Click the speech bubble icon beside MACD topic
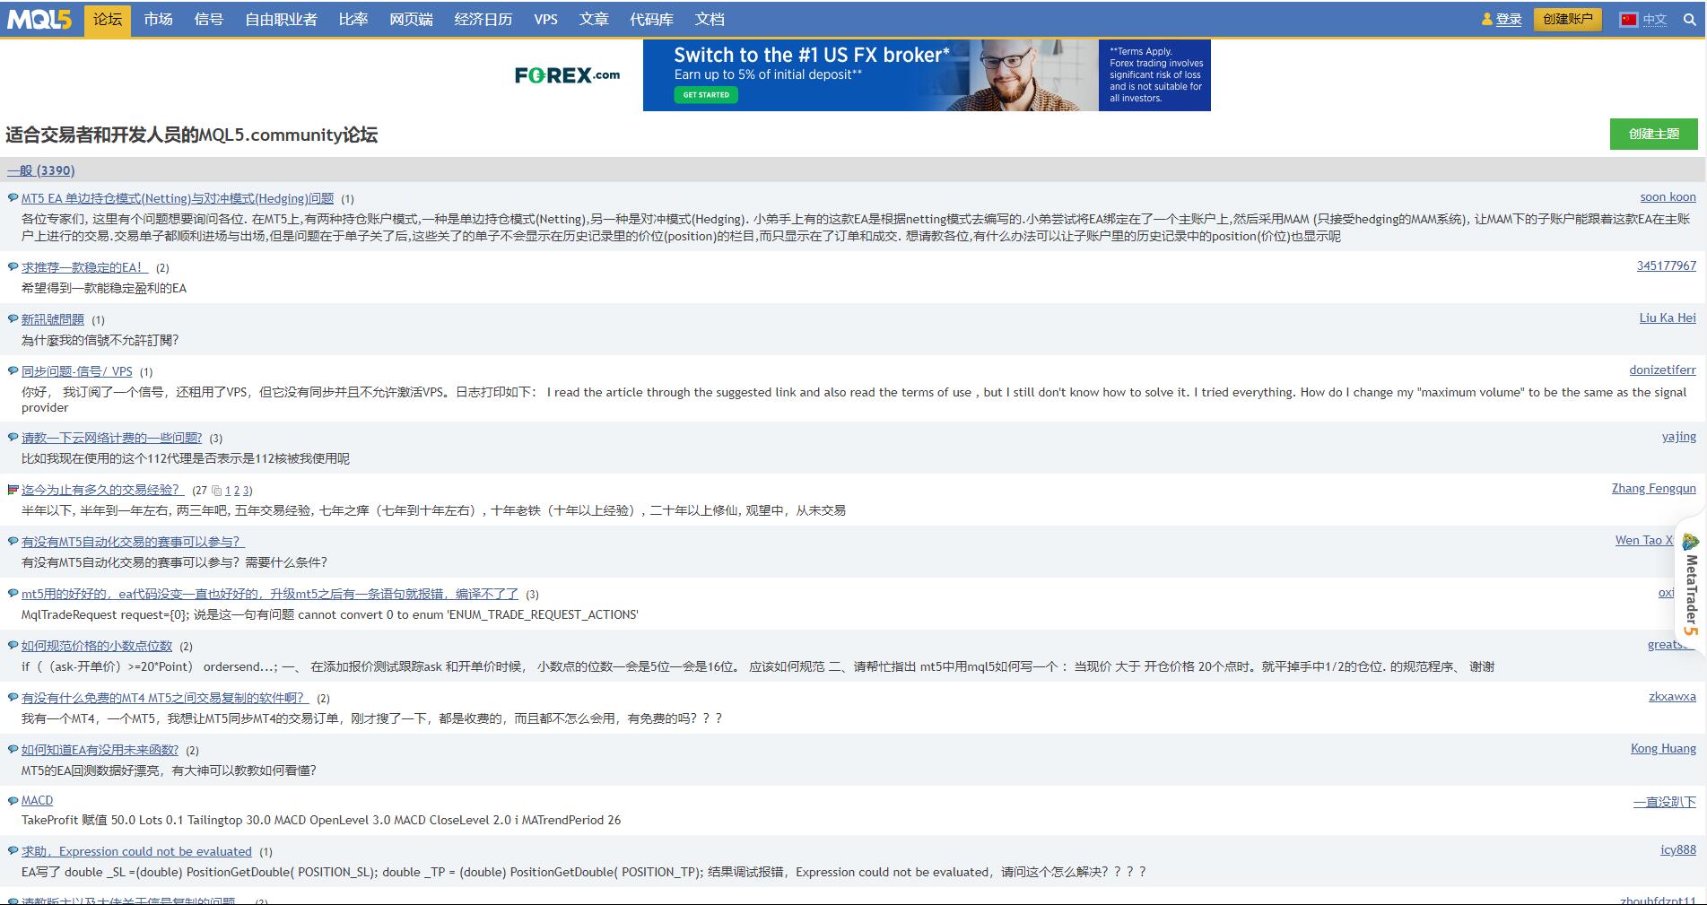Viewport: 1707px width, 905px height. tap(13, 801)
